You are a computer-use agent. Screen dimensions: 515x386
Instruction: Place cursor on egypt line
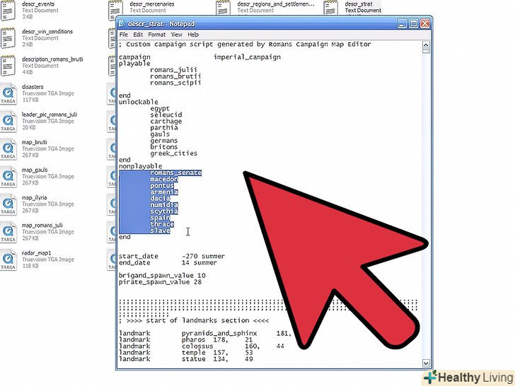point(160,108)
